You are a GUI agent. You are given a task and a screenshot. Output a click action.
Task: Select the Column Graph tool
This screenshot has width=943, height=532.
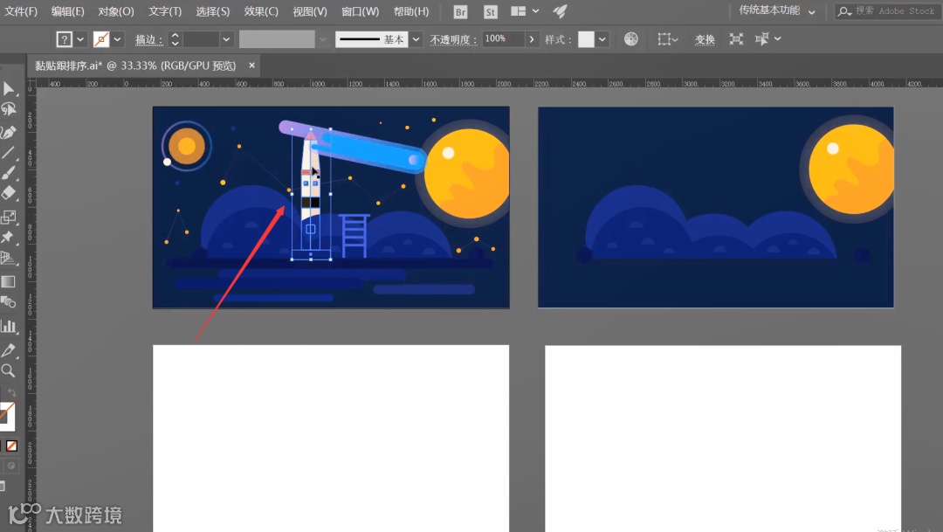pyautogui.click(x=9, y=327)
